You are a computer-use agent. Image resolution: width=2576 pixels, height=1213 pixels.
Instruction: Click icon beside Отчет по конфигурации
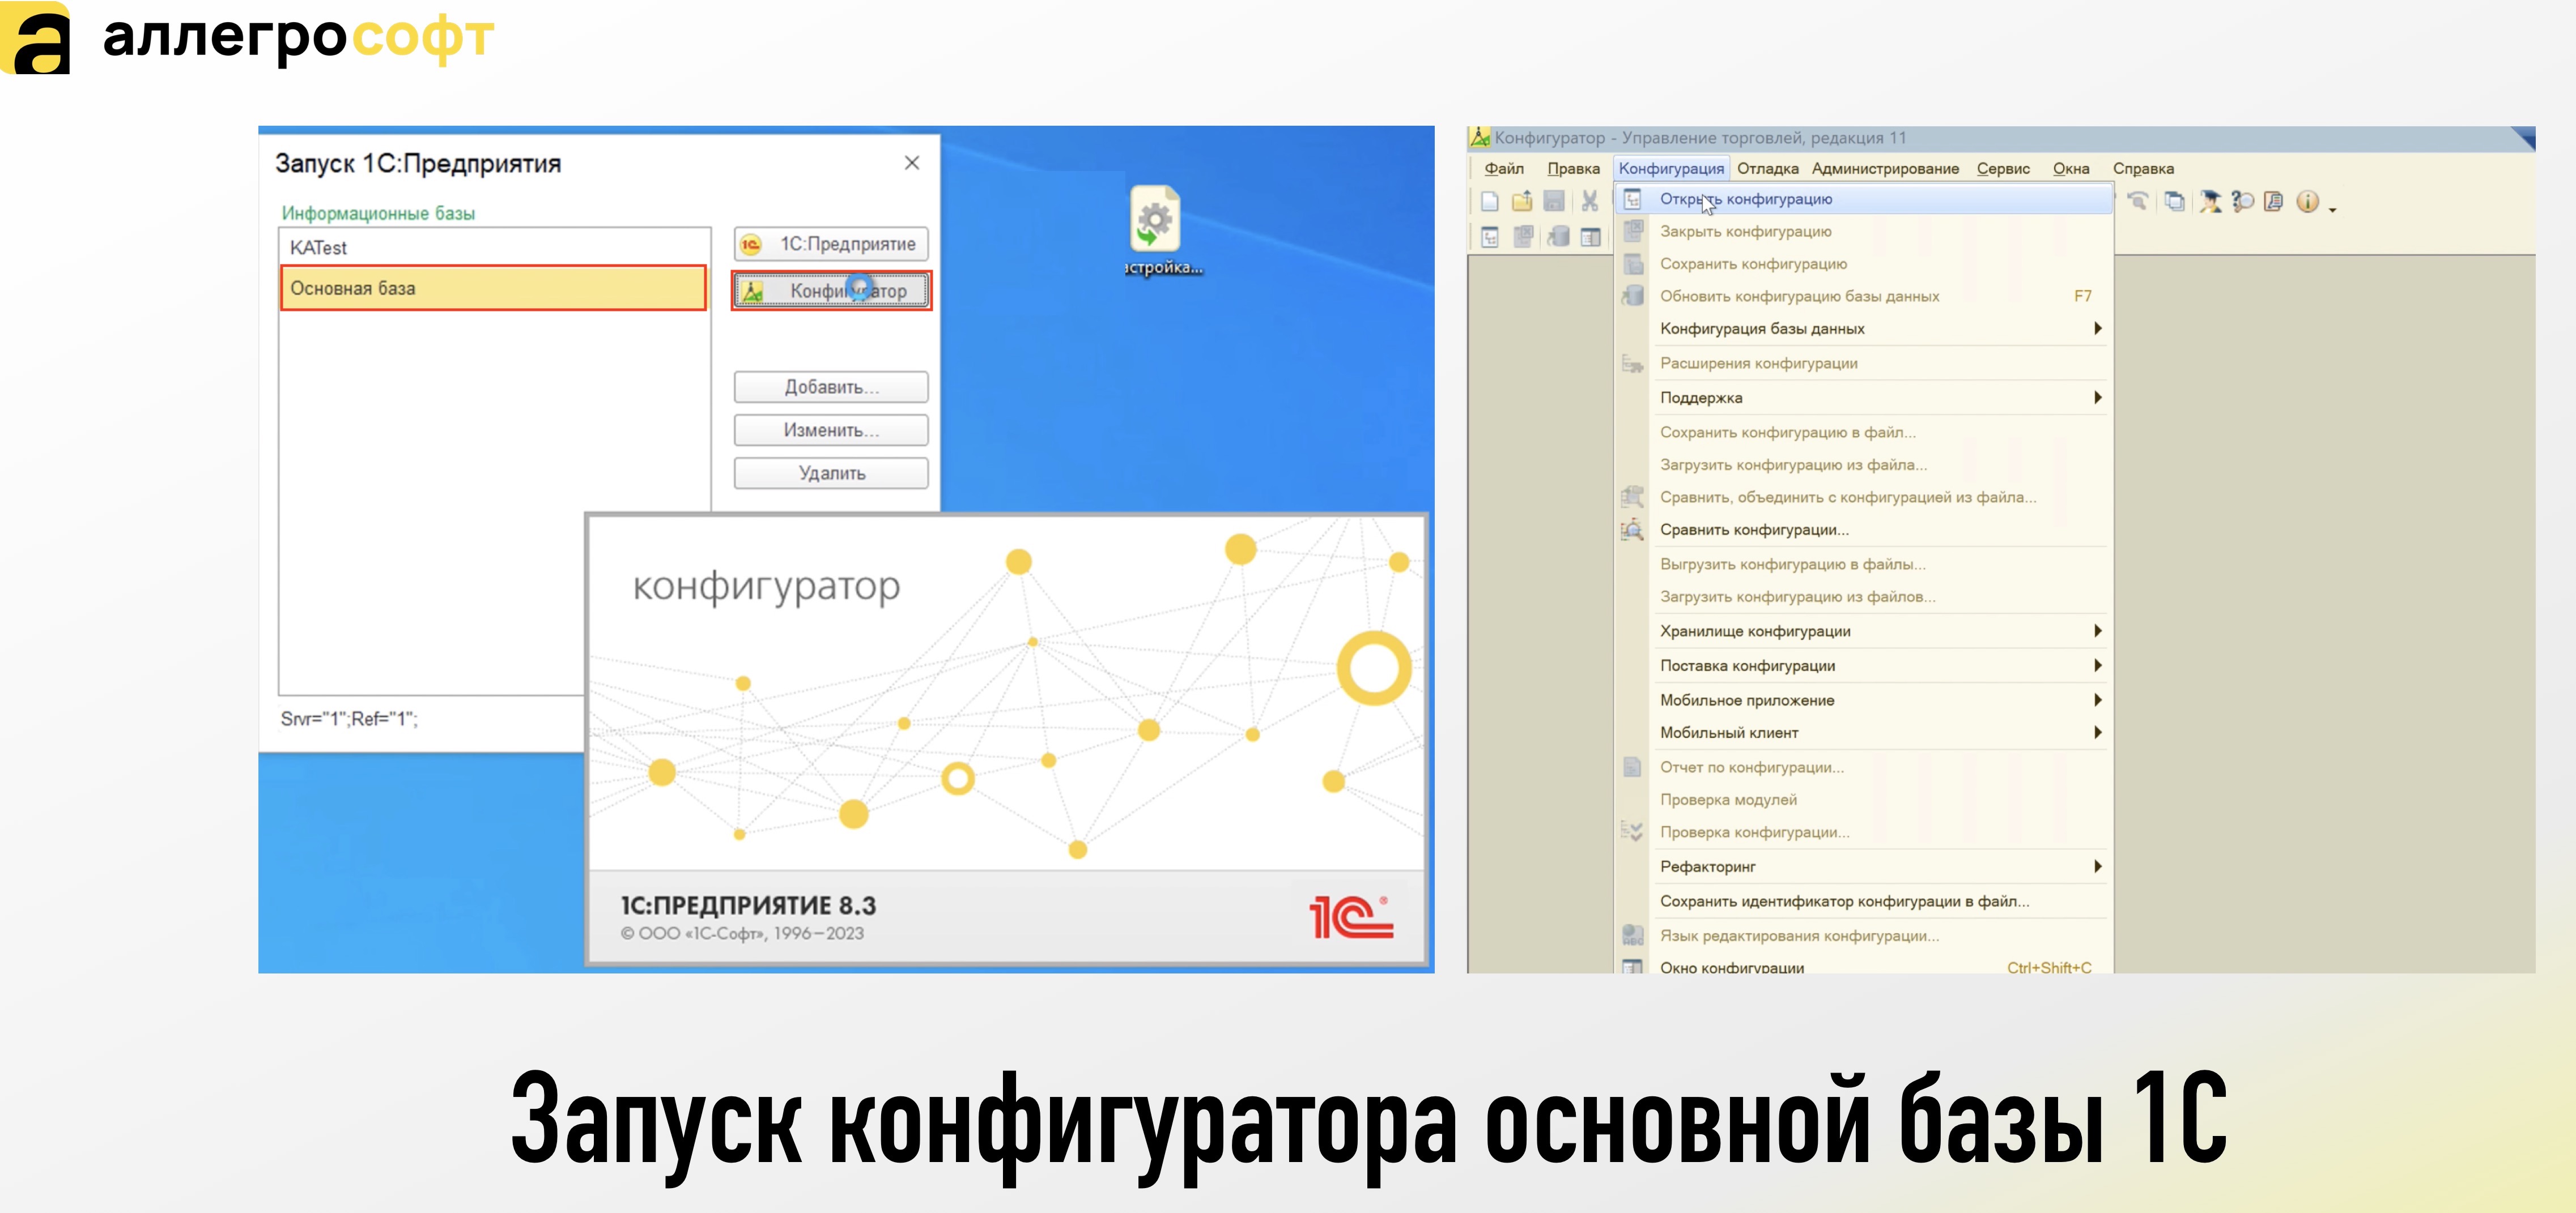(1632, 767)
